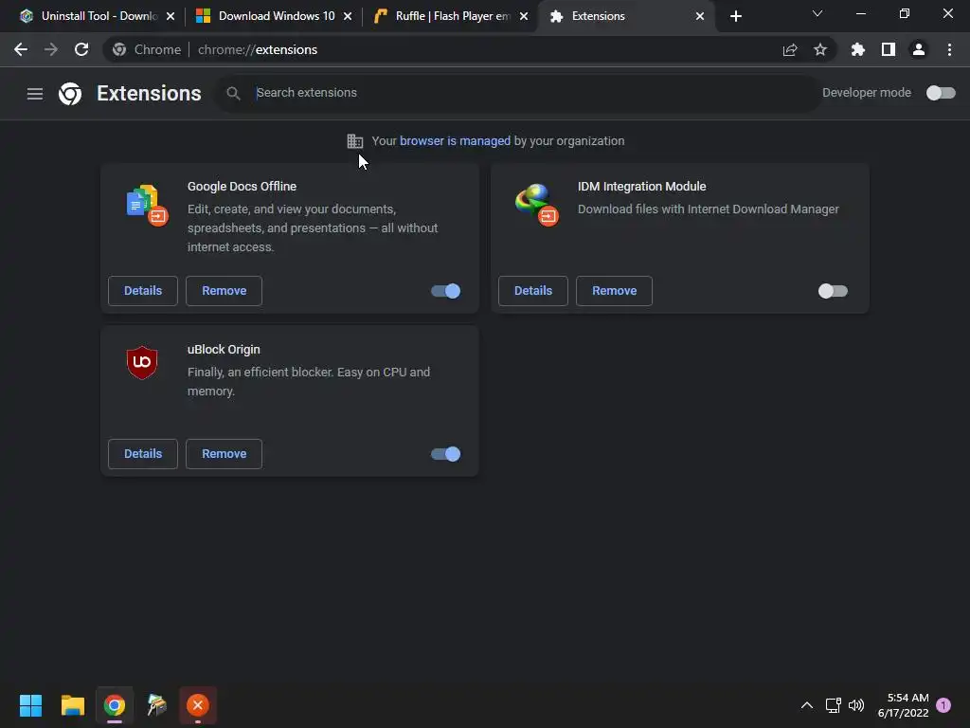Viewport: 970px width, 728px height.
Task: Remove the uBlock Origin extension
Action: coord(224,454)
